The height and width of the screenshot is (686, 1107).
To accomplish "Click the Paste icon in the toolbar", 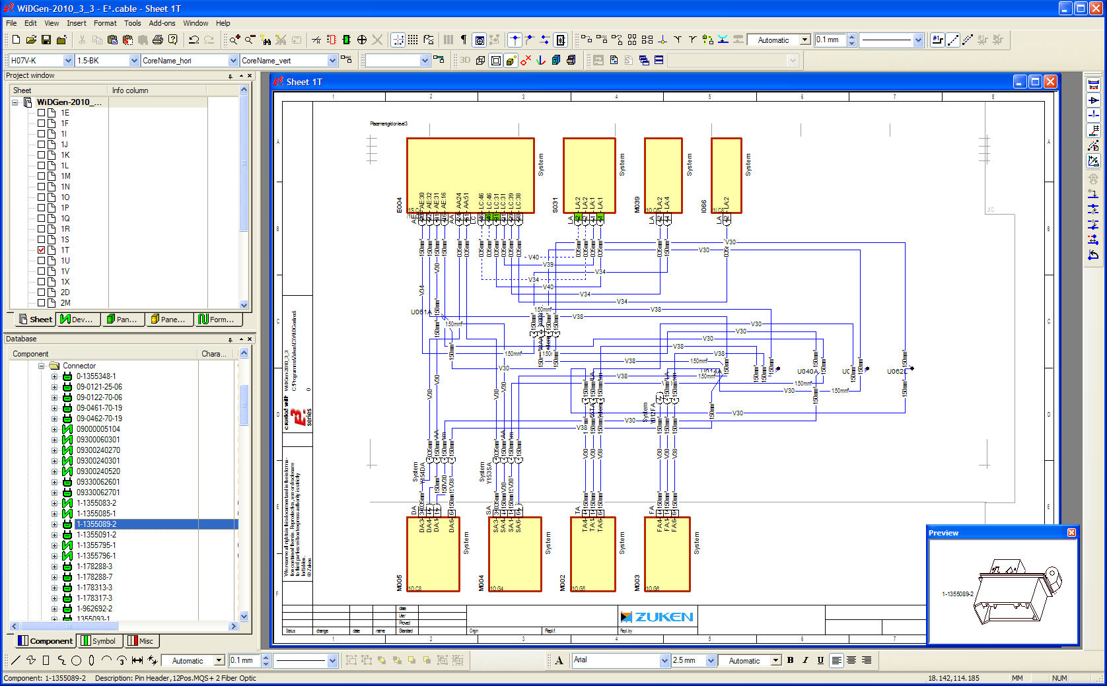I will pos(112,40).
